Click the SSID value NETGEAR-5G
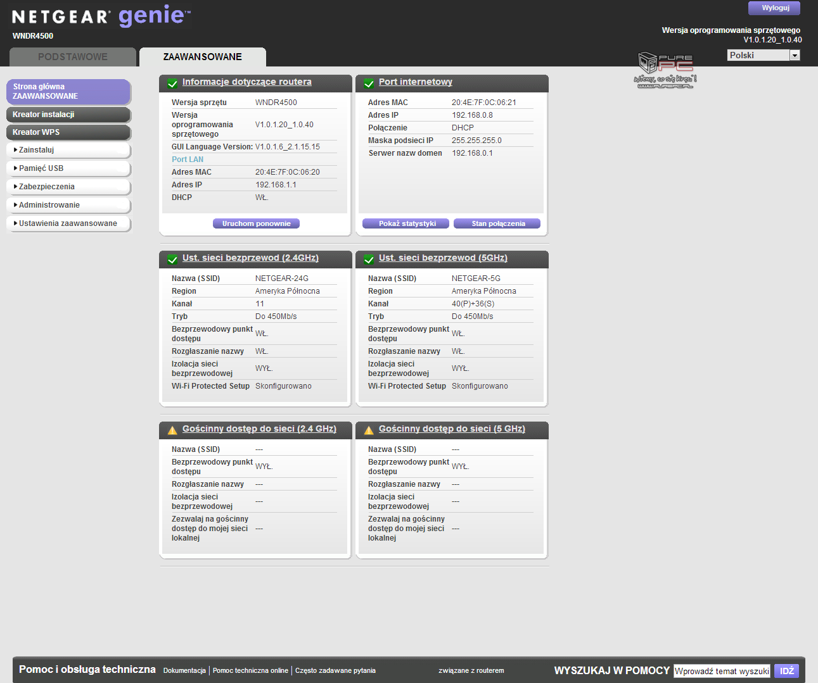 coord(476,279)
